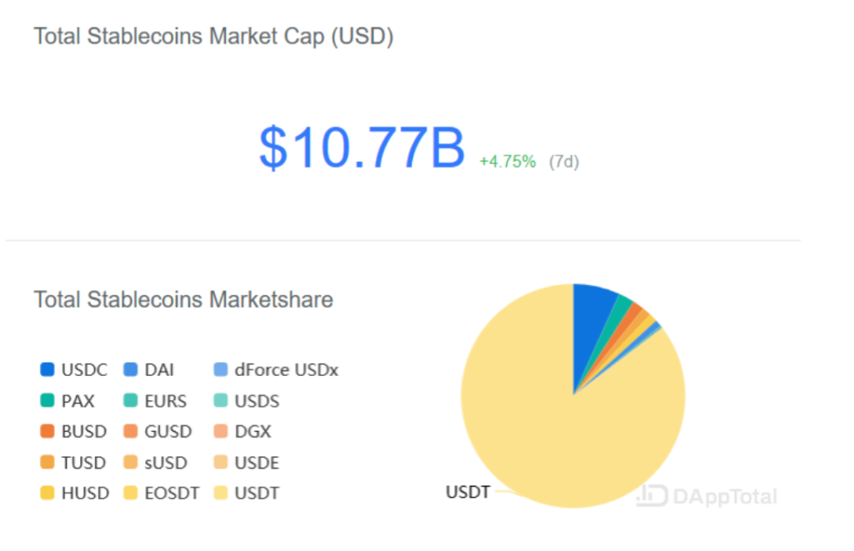This screenshot has width=854, height=551.
Task: Click the GUSD legend marker
Action: click(130, 431)
